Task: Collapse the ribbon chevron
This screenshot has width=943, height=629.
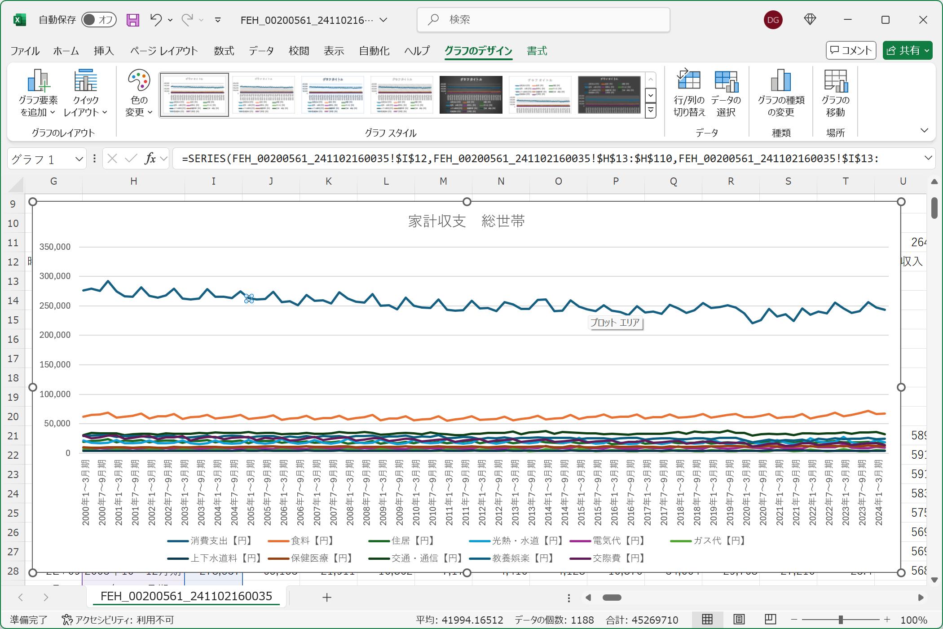Action: click(x=924, y=131)
